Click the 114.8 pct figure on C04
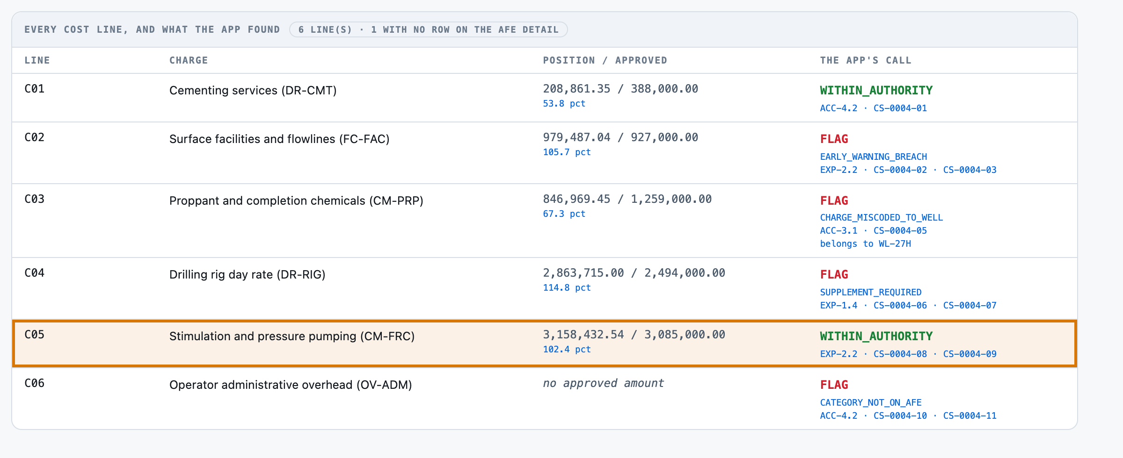 click(567, 287)
